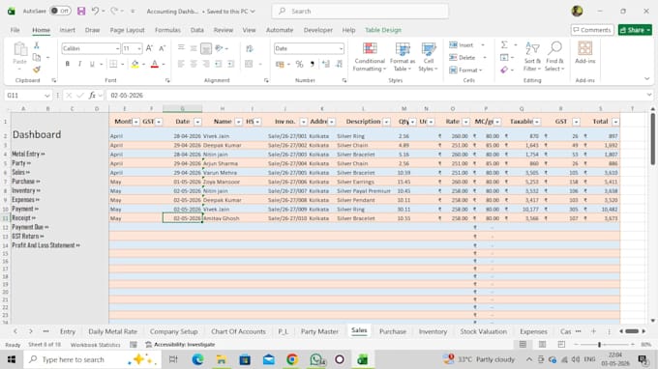Select the Silver Pendant description cell
Image resolution: width=658 pixels, height=369 pixels.
364,200
